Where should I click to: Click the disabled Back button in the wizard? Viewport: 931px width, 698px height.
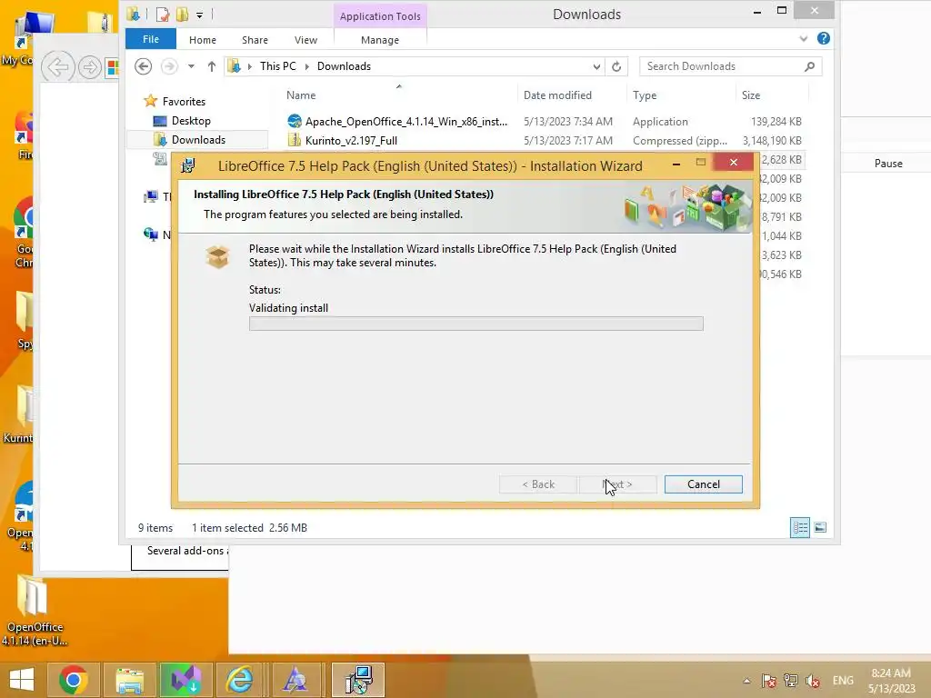tap(538, 484)
